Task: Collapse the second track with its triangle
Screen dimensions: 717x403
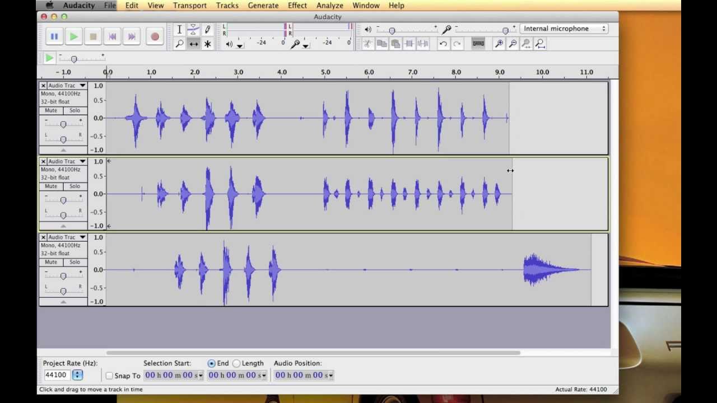Action: click(x=63, y=226)
